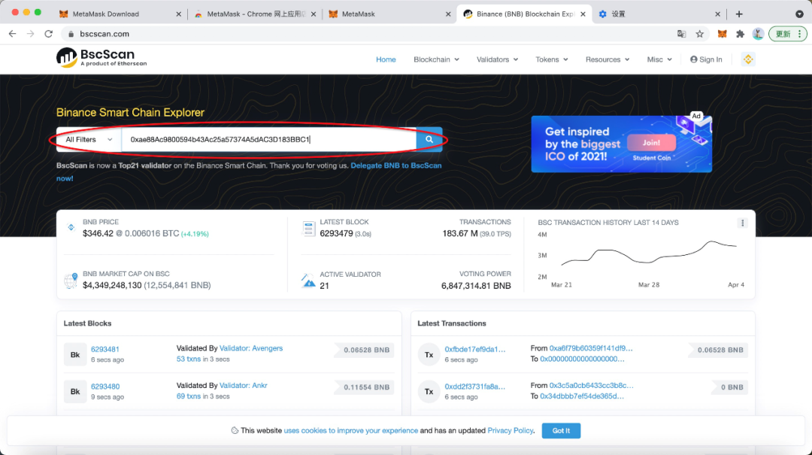View the 69 txns link
Viewport: 812px width, 455px height.
189,396
